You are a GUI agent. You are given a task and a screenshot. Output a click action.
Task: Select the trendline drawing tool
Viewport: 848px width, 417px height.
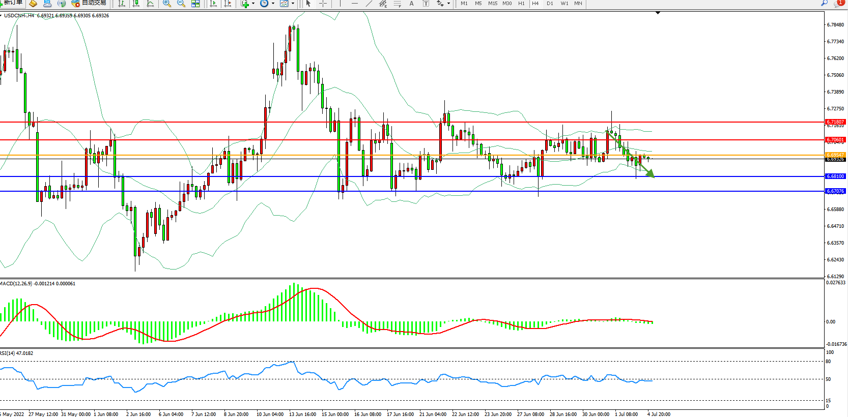coord(369,4)
